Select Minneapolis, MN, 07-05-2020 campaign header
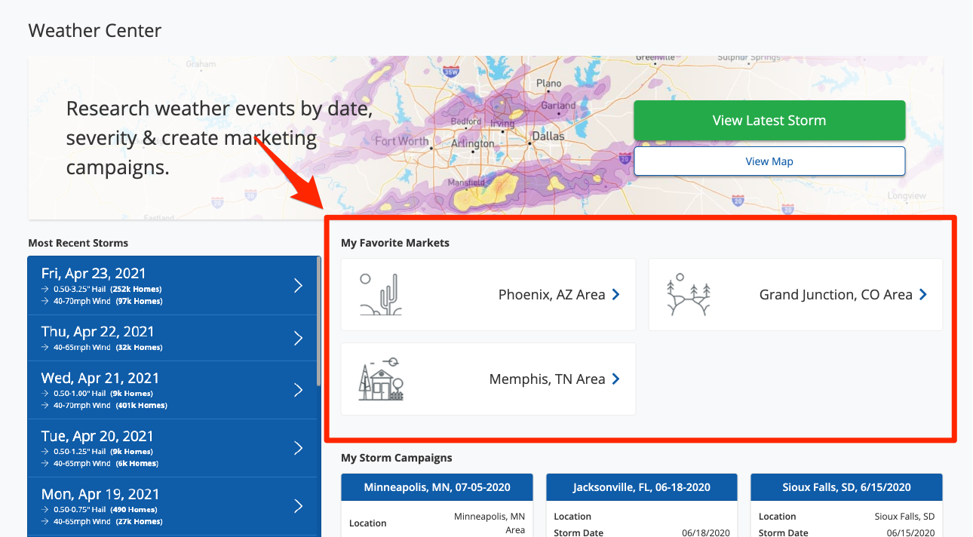The height and width of the screenshot is (537, 973). point(437,487)
